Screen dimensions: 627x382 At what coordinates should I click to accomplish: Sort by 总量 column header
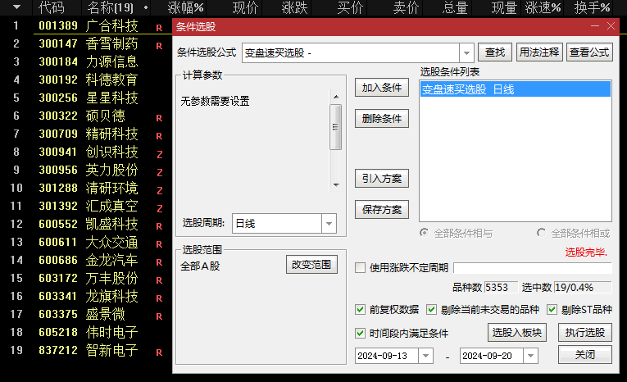[455, 7]
